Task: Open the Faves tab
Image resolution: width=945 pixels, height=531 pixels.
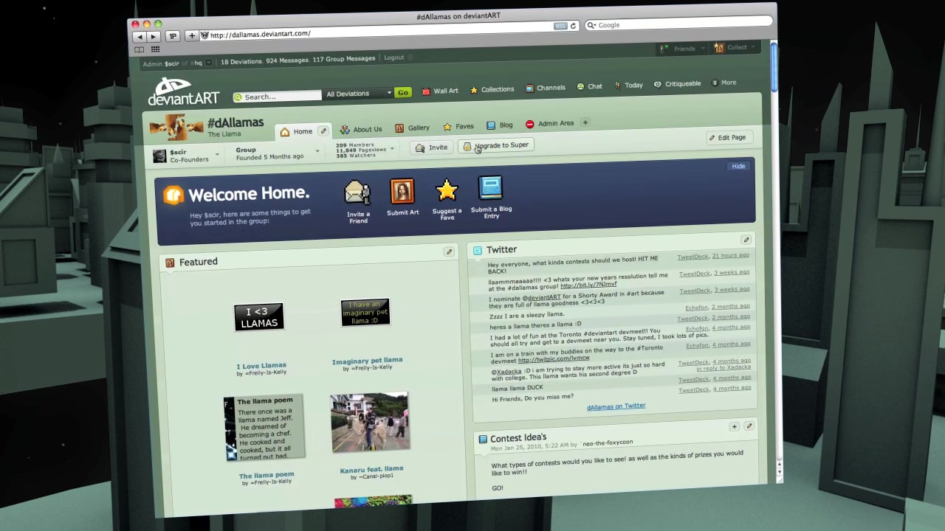Action: 458,126
